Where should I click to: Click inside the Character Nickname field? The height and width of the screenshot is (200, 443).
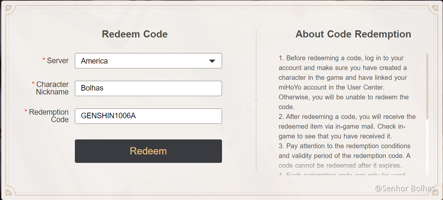[148, 88]
